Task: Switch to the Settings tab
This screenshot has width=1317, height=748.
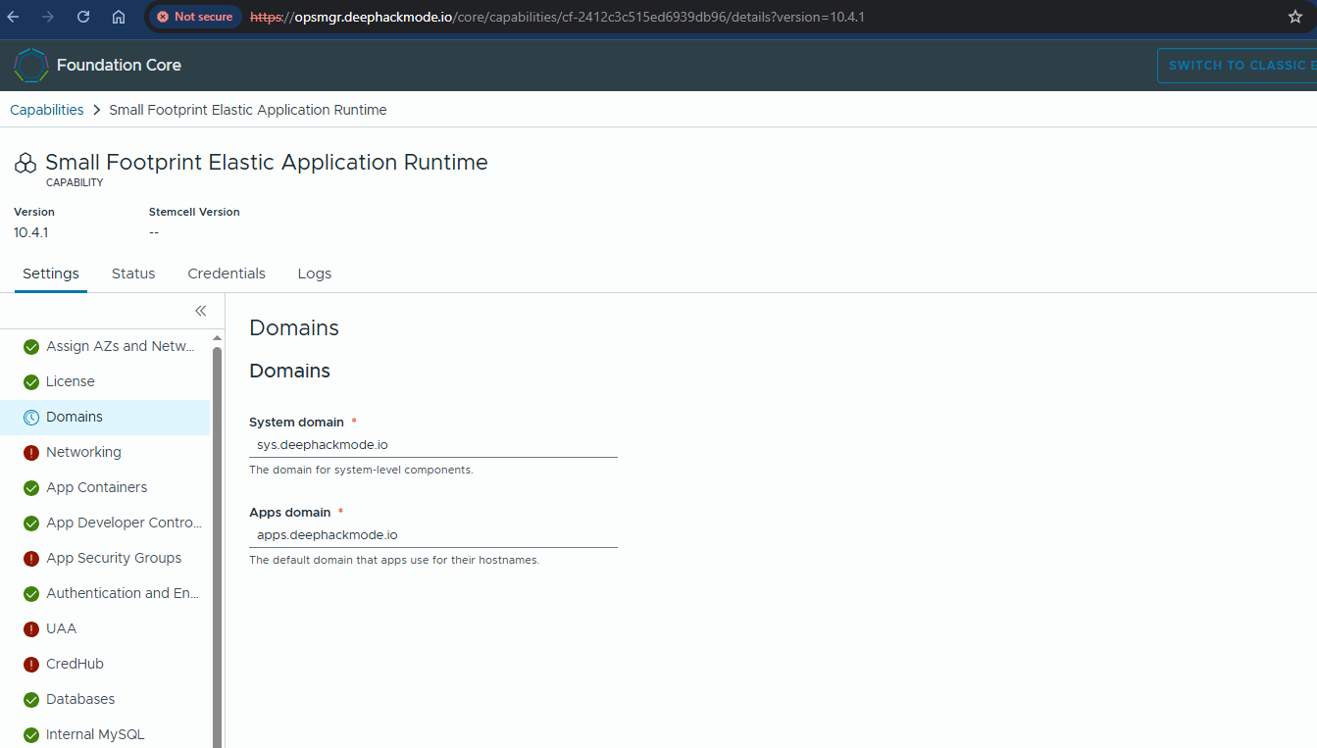Action: point(51,274)
